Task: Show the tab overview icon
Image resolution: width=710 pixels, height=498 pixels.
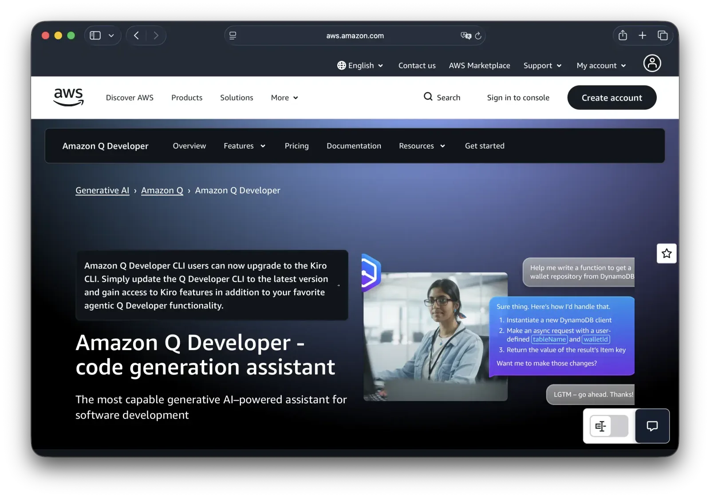Action: [x=663, y=35]
